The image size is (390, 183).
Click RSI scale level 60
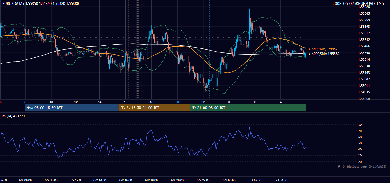[x=360, y=137]
